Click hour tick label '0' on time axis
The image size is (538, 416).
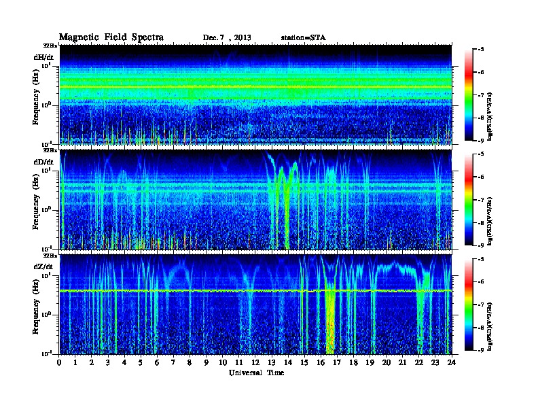pos(59,362)
